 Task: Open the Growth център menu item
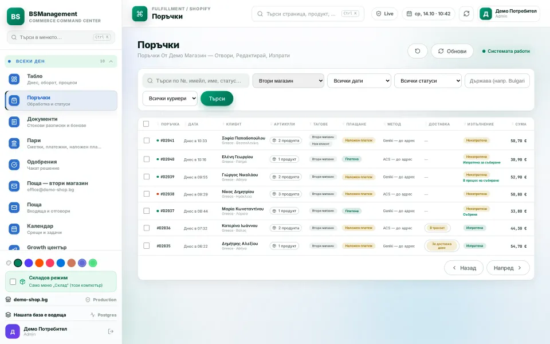(61, 248)
